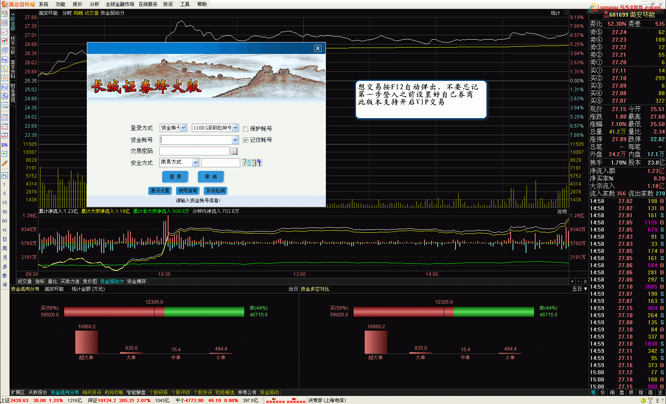Screen dimensions: 666x404
Task: Switch to the 机构攻略 bottom tab
Action: pyautogui.click(x=114, y=393)
